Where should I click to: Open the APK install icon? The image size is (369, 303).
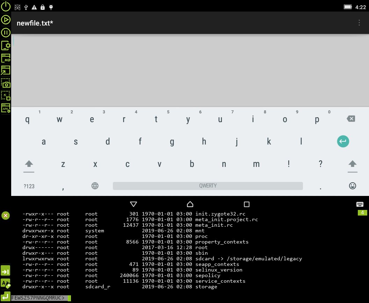[x=6, y=108]
